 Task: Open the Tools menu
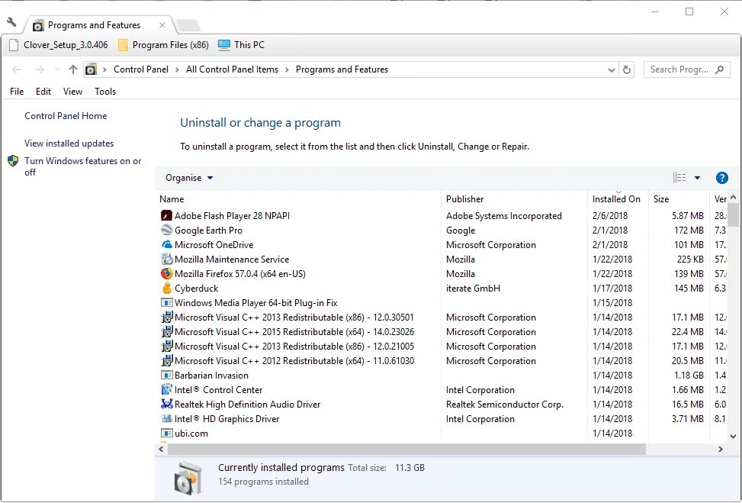[x=105, y=92]
